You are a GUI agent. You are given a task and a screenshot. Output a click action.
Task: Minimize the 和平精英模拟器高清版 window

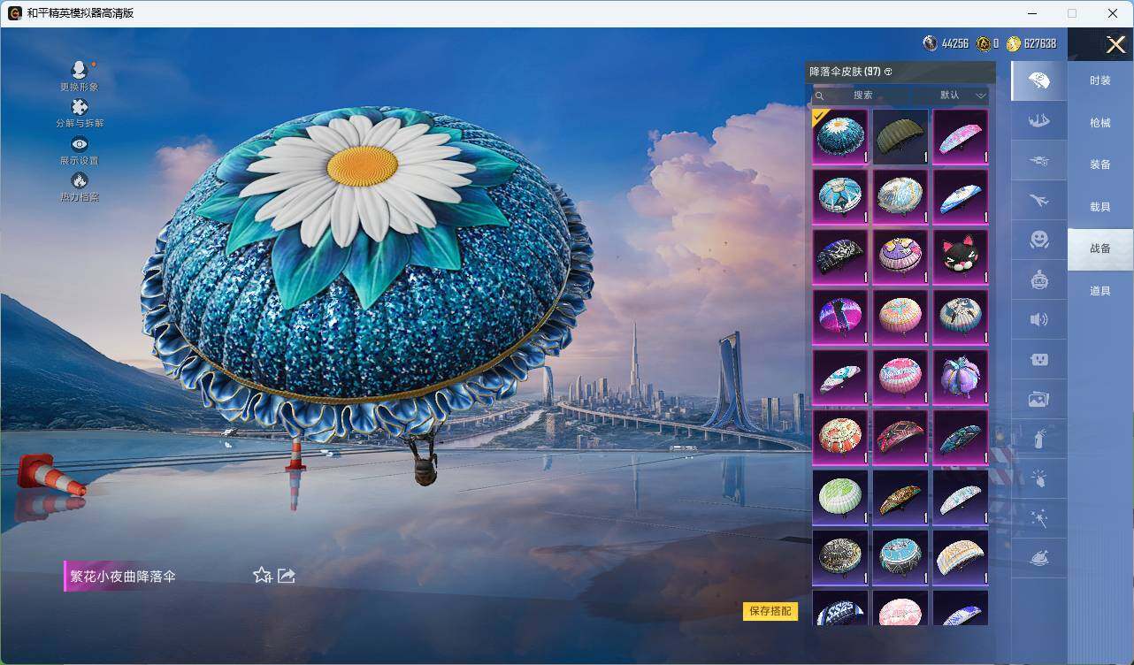(1031, 13)
